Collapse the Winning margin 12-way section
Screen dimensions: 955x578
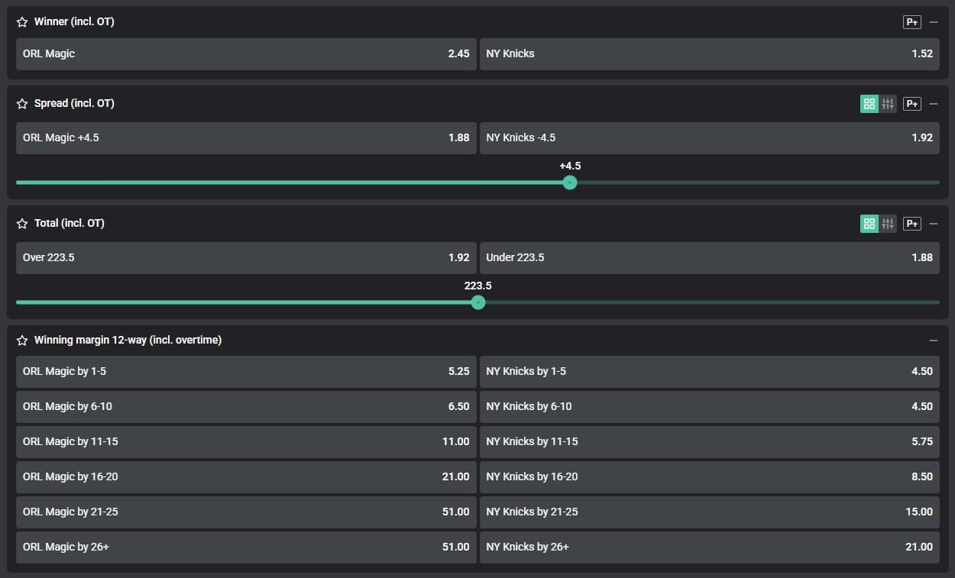934,341
